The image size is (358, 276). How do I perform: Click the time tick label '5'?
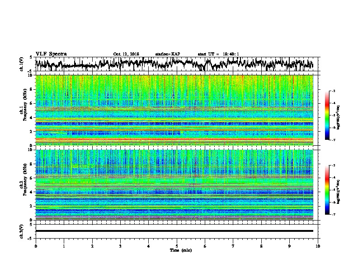177,246
